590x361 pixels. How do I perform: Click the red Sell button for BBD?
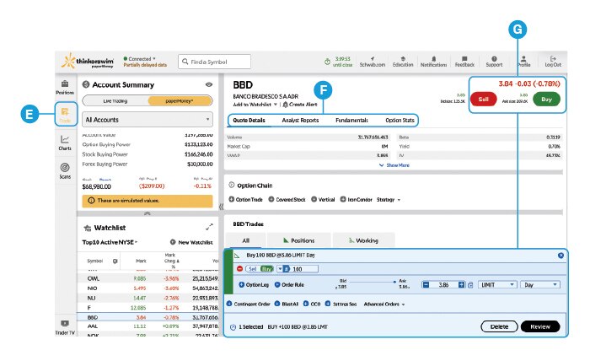click(484, 99)
